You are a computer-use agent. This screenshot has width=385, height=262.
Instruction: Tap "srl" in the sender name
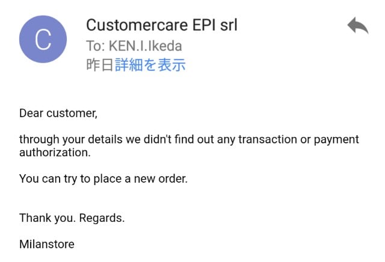229,25
